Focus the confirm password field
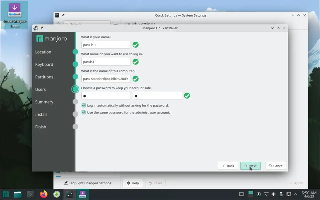Screen dimensions: 320x200 coord(157,96)
